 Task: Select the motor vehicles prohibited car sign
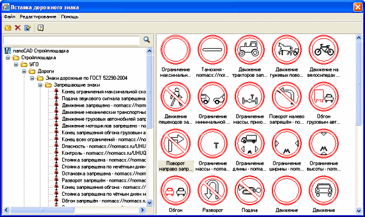[323, 191]
